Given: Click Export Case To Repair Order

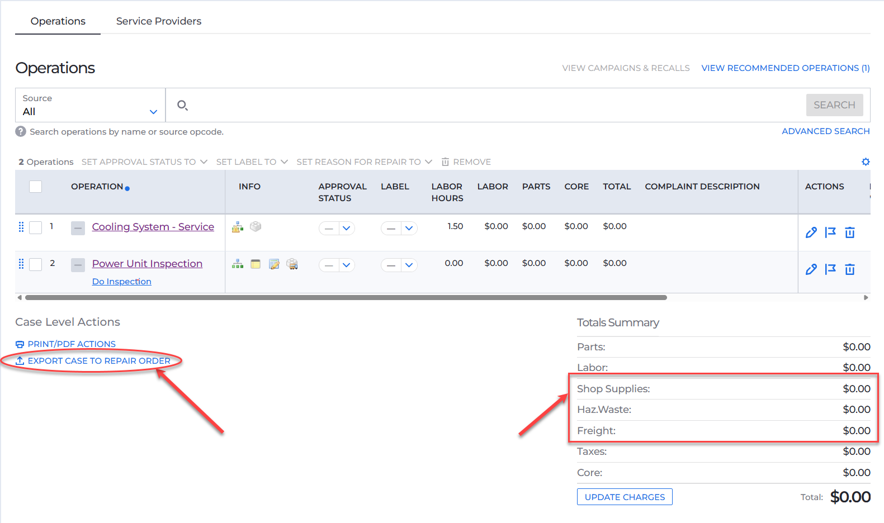Looking at the screenshot, I should point(93,361).
